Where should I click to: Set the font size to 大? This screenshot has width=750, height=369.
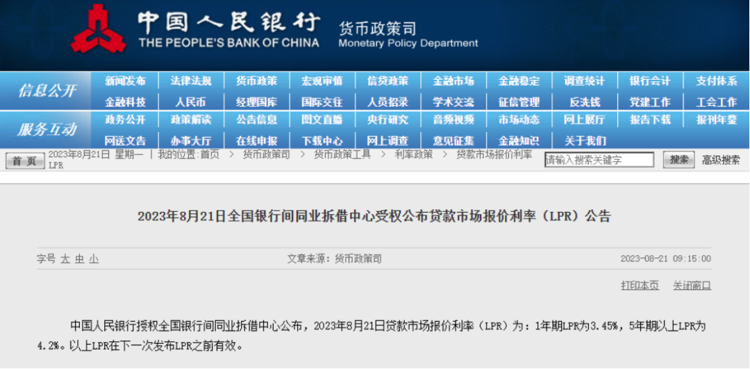[x=65, y=259]
